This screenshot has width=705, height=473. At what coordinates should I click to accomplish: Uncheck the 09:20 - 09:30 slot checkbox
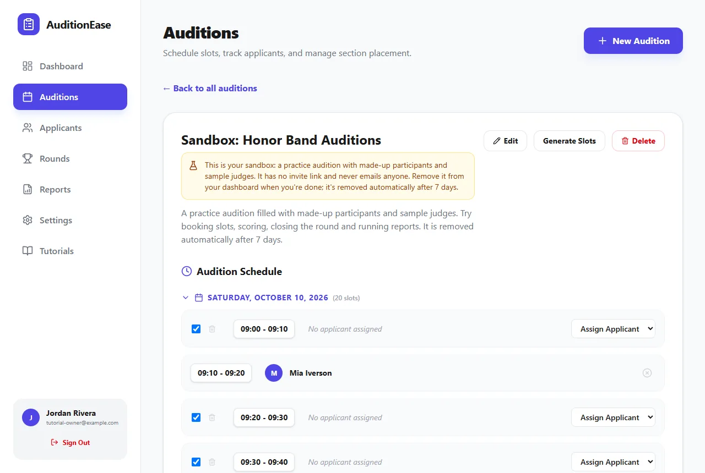196,417
